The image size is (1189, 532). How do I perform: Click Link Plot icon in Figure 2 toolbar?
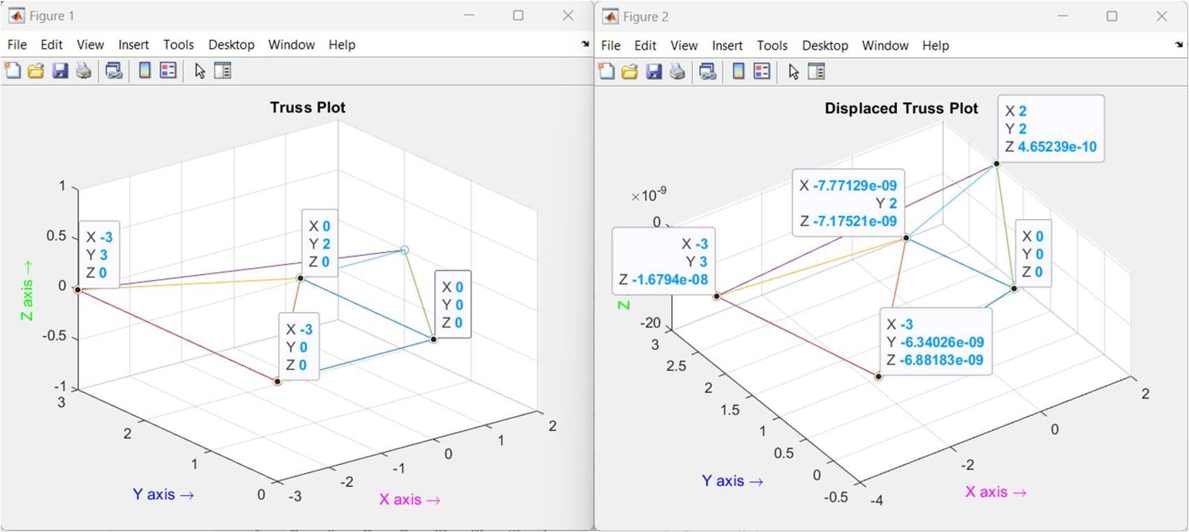coord(707,71)
